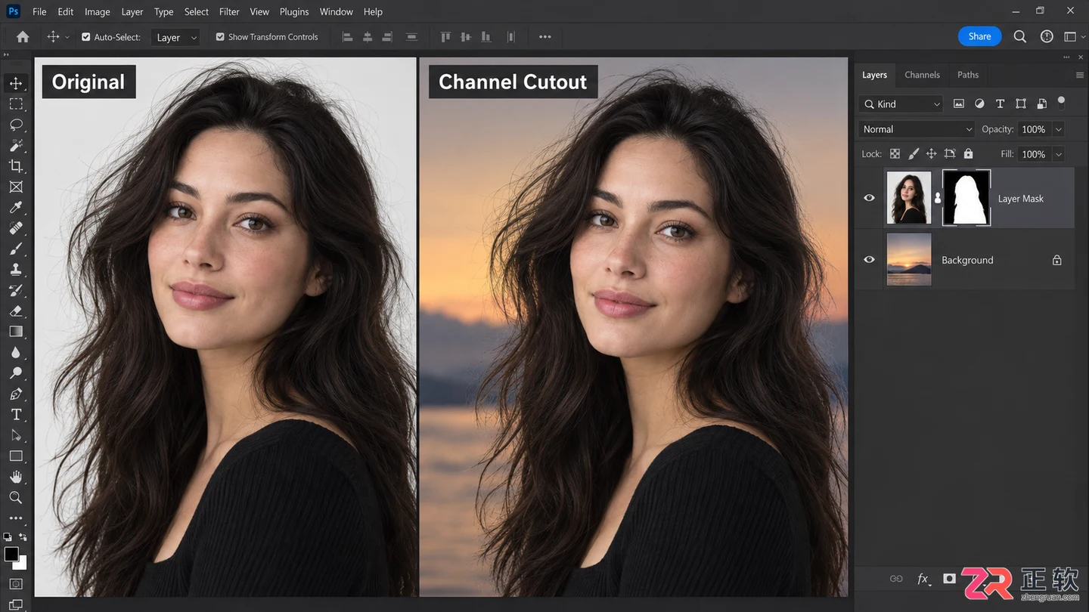Screen dimensions: 1089x612
Task: Select the Background layer thumbnail
Action: click(909, 260)
